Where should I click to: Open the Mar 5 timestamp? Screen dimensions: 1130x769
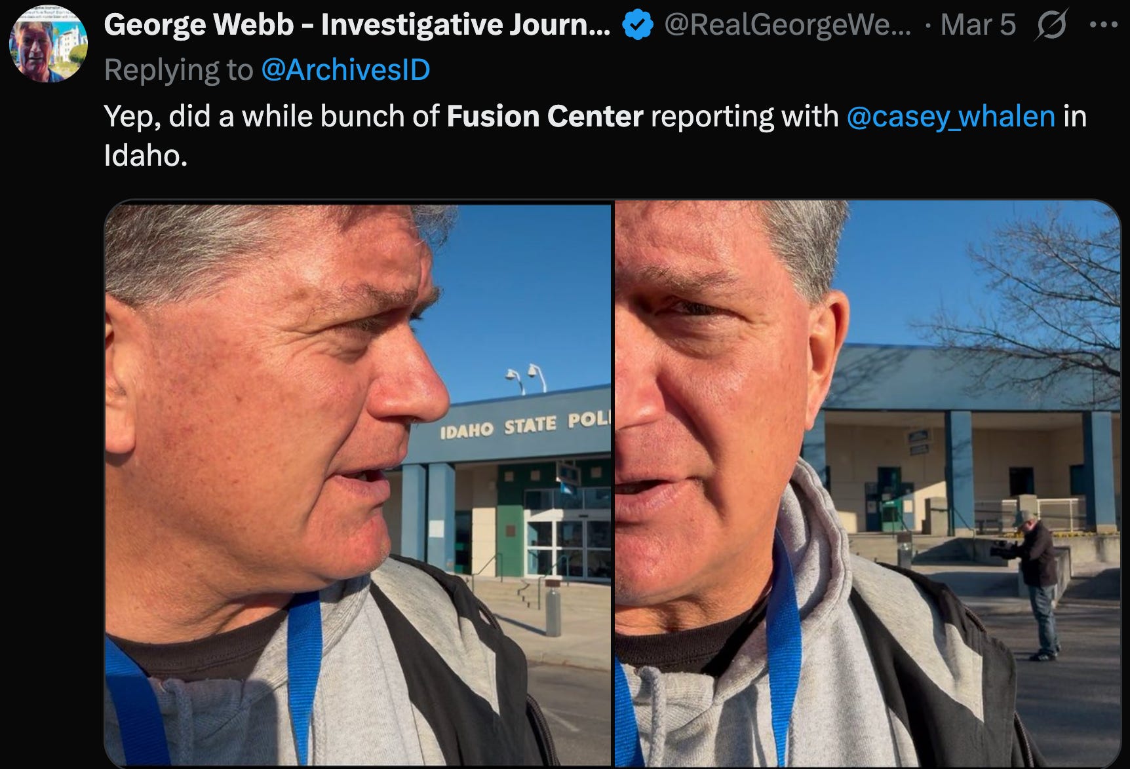click(x=978, y=26)
